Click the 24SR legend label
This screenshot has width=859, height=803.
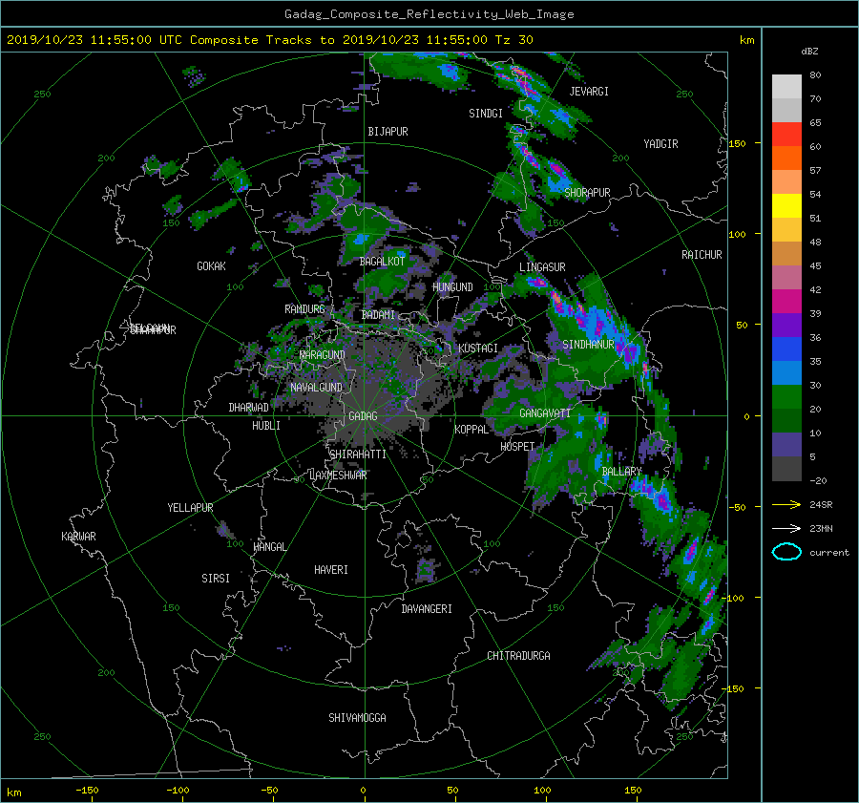click(x=821, y=505)
